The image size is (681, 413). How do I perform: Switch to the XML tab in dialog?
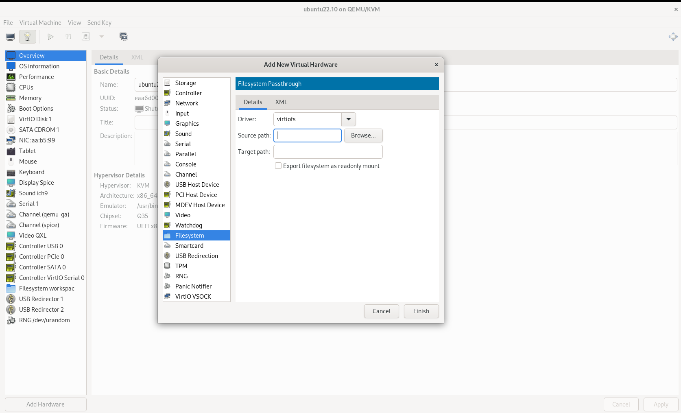coord(281,102)
